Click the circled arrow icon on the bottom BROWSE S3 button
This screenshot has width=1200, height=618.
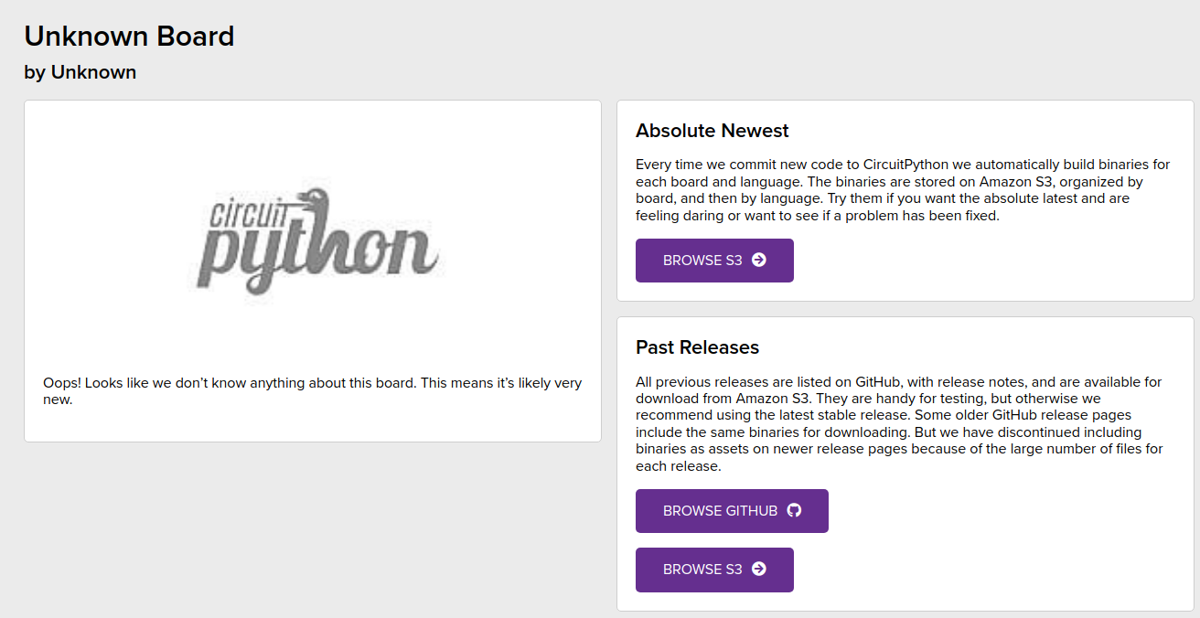[x=757, y=570]
